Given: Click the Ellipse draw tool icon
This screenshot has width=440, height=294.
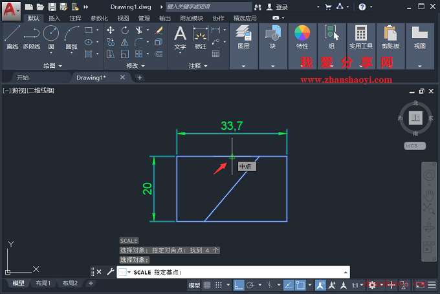Looking at the screenshot, I should pos(89,42).
